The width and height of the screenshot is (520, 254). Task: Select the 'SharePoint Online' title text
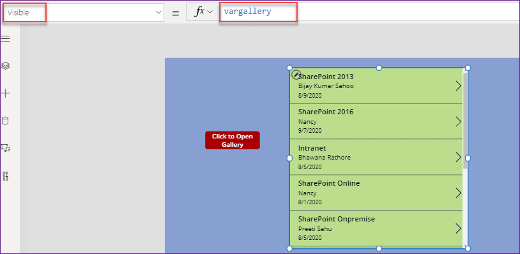pos(329,183)
